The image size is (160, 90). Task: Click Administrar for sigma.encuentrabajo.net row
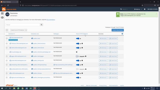103,77
